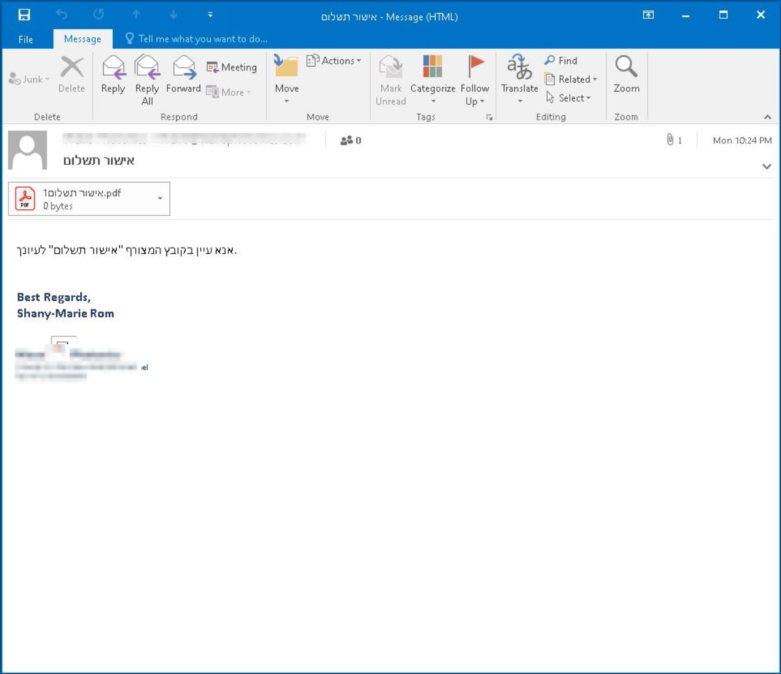This screenshot has width=781, height=674.
Task: Open the Move folder dropdown
Action: (x=287, y=80)
